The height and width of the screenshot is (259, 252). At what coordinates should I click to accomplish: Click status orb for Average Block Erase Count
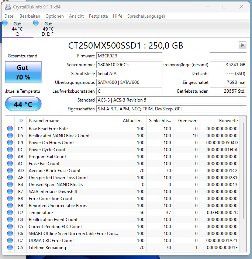pos(10,170)
